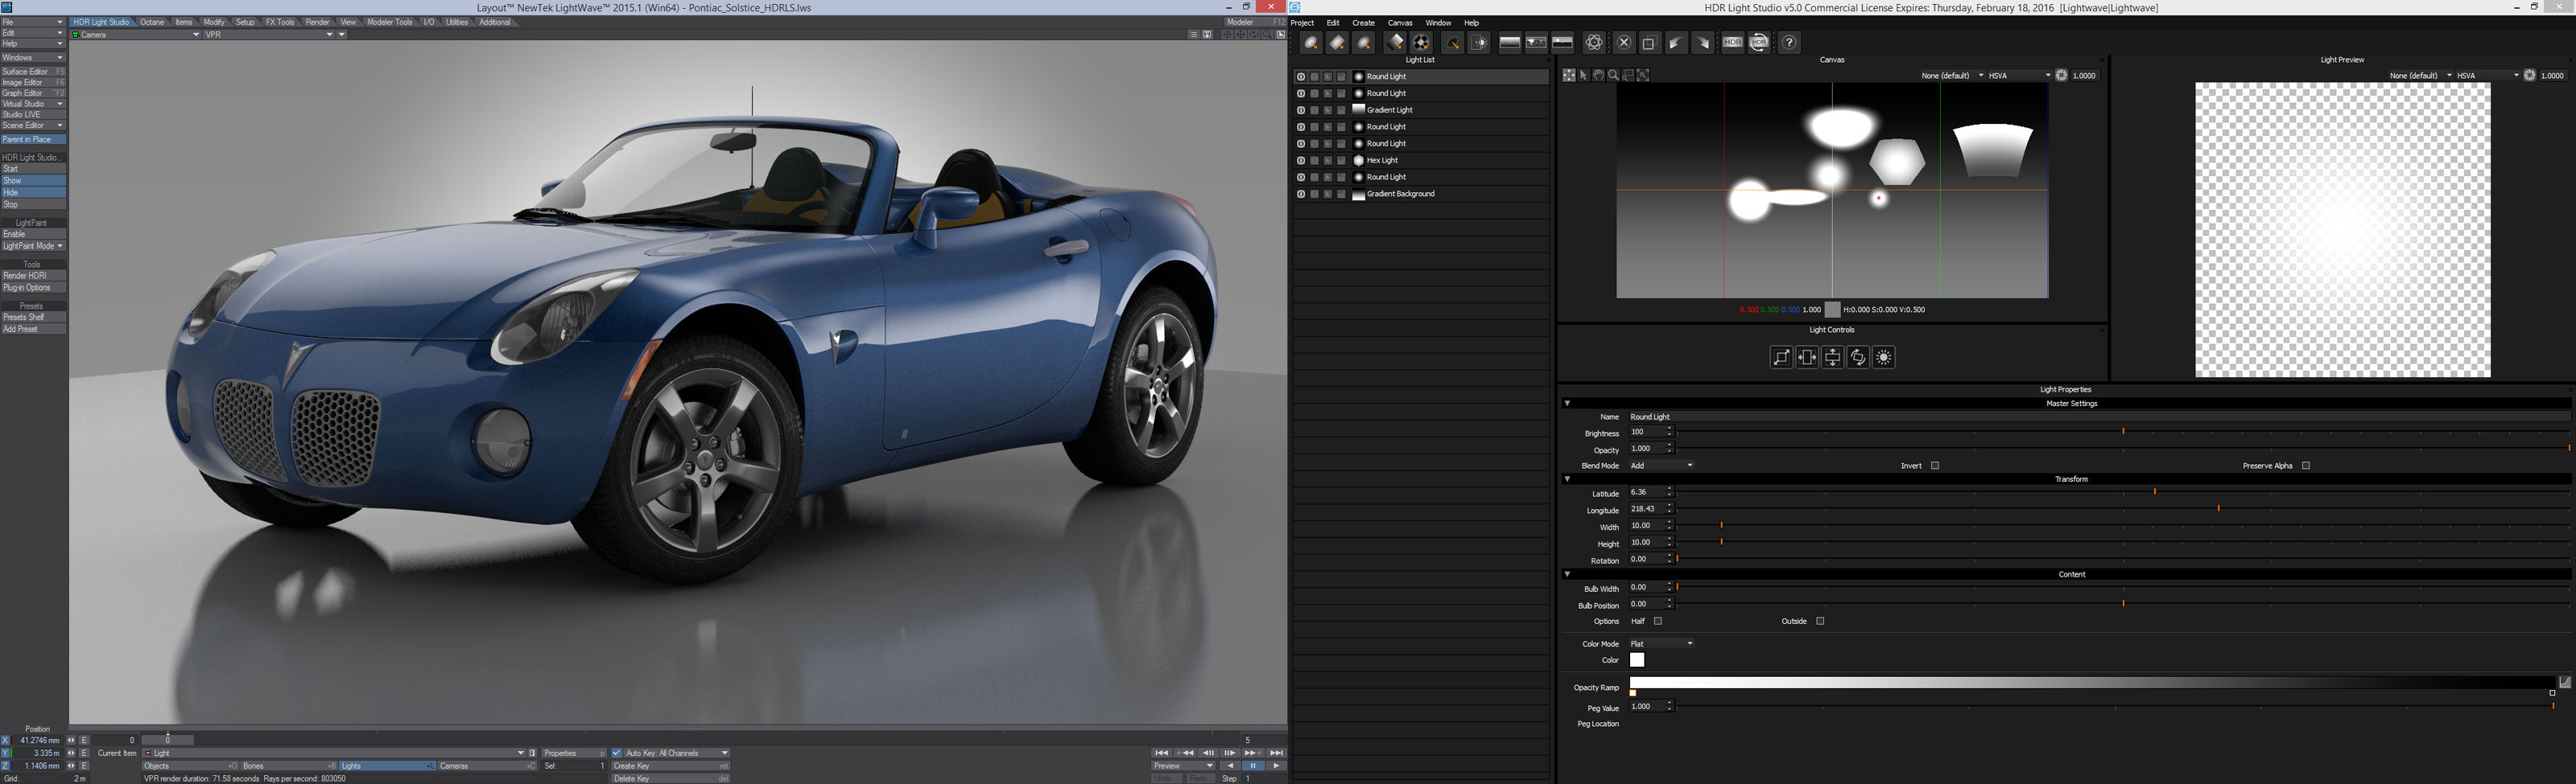Click the undo arrow icon in HDR toolbar
The width and height of the screenshot is (2576, 784).
point(1677,42)
